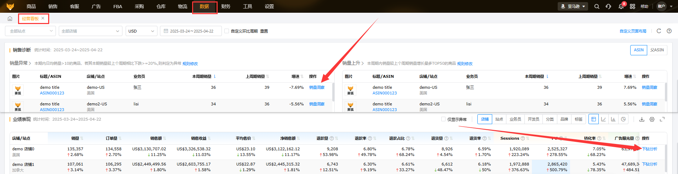Open ASIN000123 link for demo2-US in 销量异常
The width and height of the screenshot is (678, 174).
[52, 110]
